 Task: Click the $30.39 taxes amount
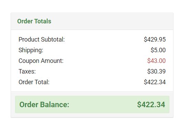click(x=156, y=71)
